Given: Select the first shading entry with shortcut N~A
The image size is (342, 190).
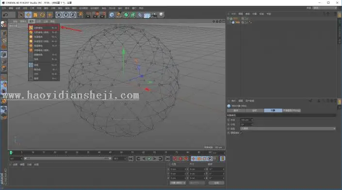Looking at the screenshot, I should (x=44, y=28).
